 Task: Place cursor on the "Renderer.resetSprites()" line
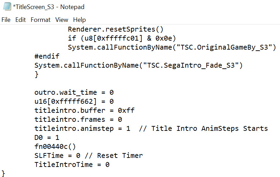pyautogui.click(x=115, y=29)
